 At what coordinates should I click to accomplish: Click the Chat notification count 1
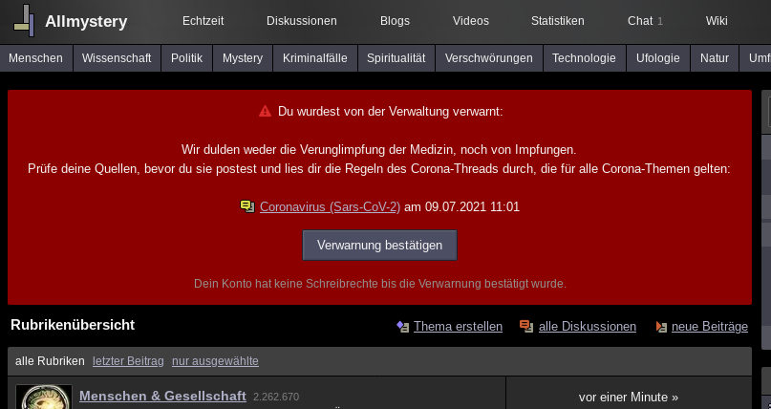click(660, 21)
